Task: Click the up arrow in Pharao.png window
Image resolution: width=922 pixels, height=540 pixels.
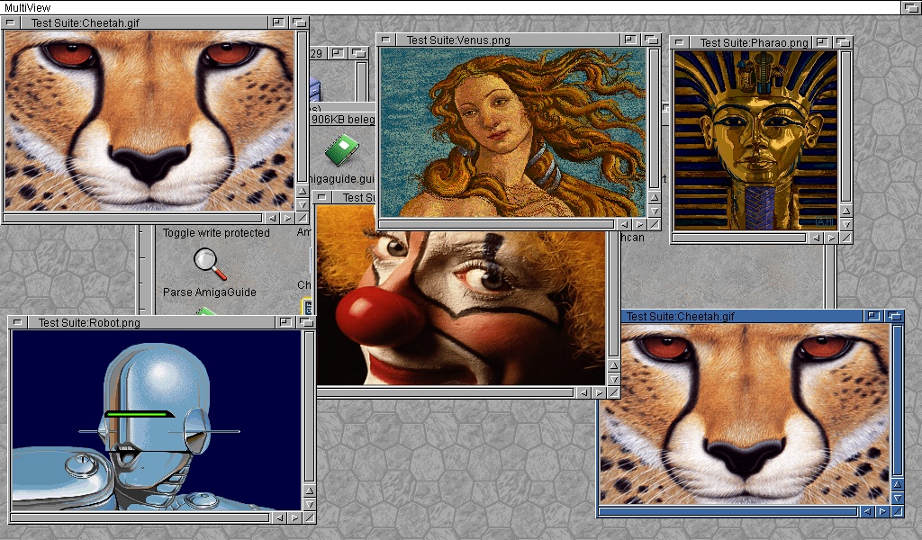Action: (x=845, y=211)
